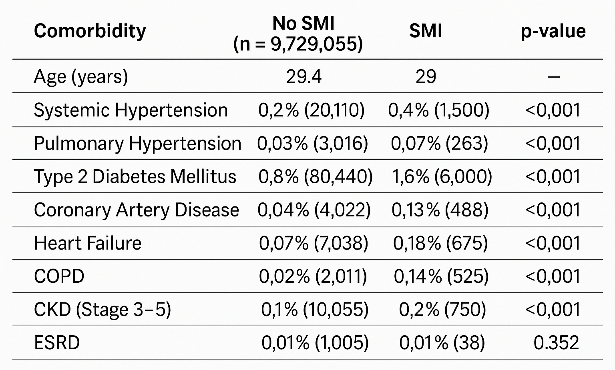Click the ESRD row label
This screenshot has height=370, width=615.
pos(57,343)
